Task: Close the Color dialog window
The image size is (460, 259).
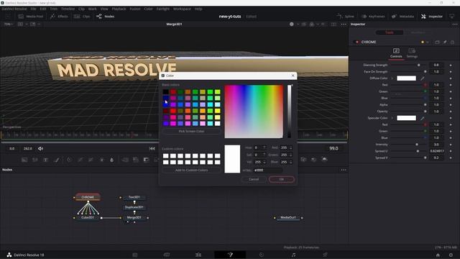Action: (293, 76)
